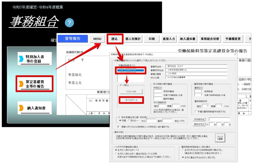The width and height of the screenshot is (253, 164).
Task: Open 納入通知書 button in left menu
Action: tap(35, 108)
